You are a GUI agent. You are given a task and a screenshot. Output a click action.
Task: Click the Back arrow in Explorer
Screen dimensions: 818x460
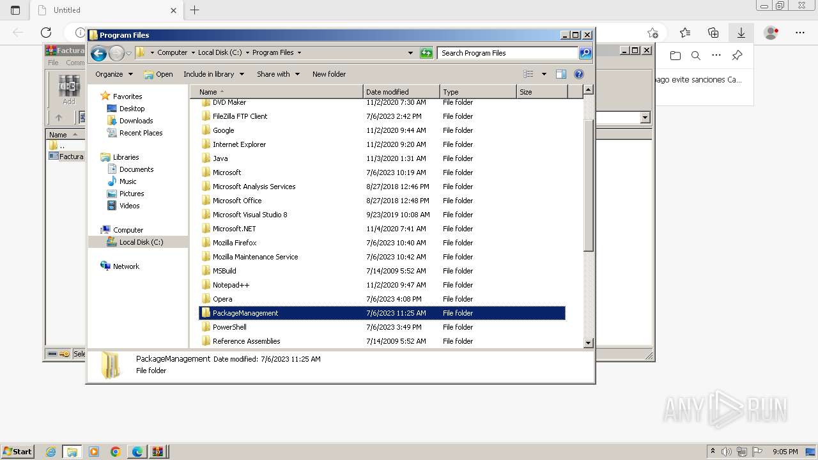click(x=98, y=53)
